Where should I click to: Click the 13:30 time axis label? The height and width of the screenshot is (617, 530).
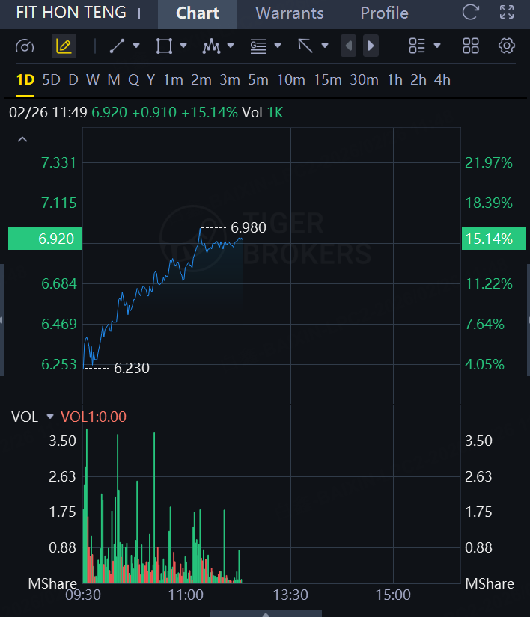pyautogui.click(x=290, y=595)
